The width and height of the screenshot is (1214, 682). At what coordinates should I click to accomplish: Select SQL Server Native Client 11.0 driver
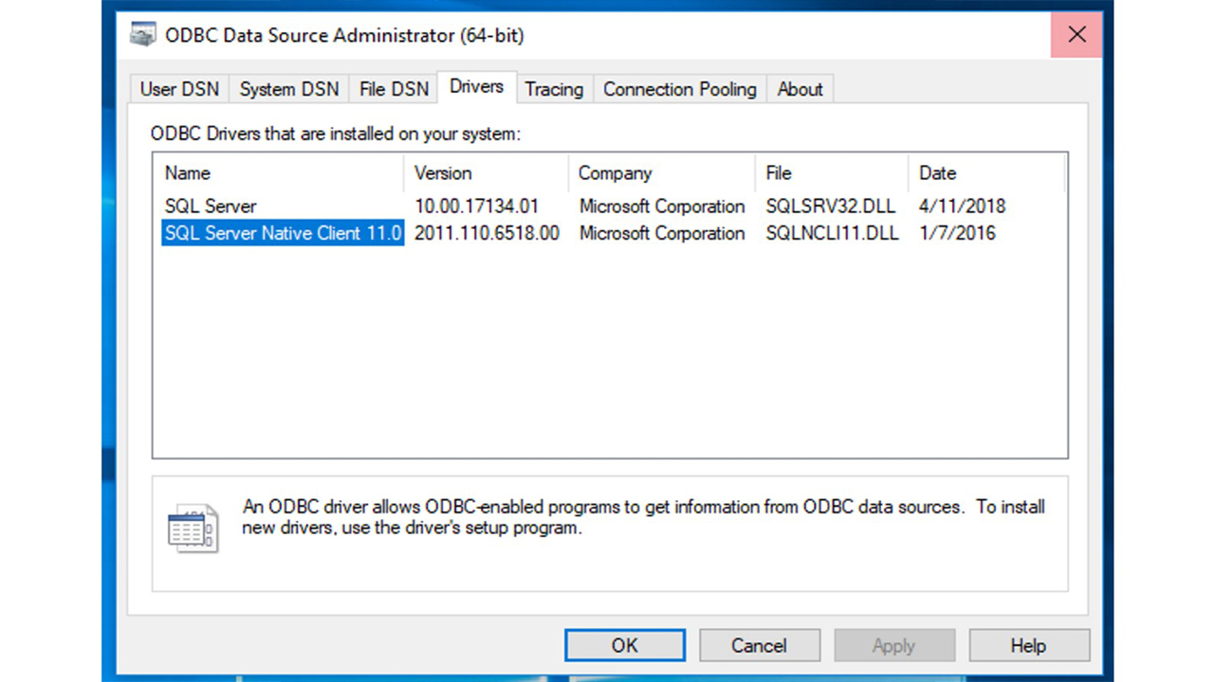tap(283, 233)
